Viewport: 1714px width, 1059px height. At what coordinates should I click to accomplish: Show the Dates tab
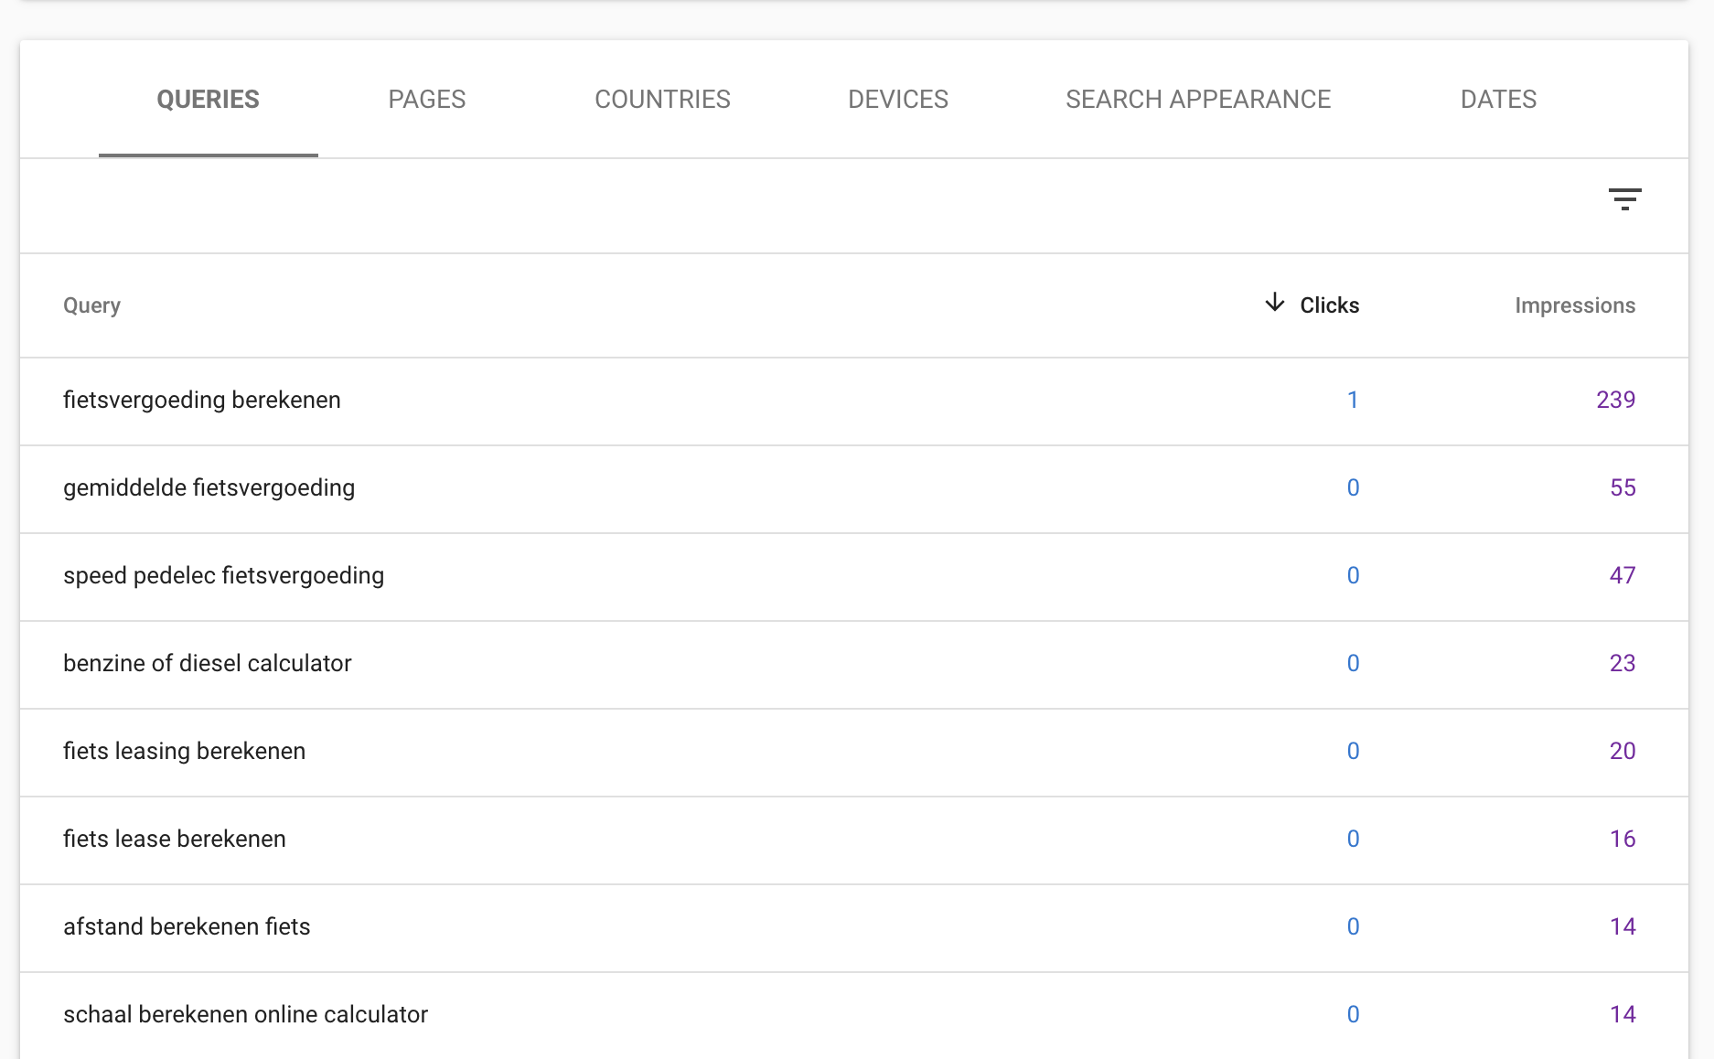tap(1498, 100)
